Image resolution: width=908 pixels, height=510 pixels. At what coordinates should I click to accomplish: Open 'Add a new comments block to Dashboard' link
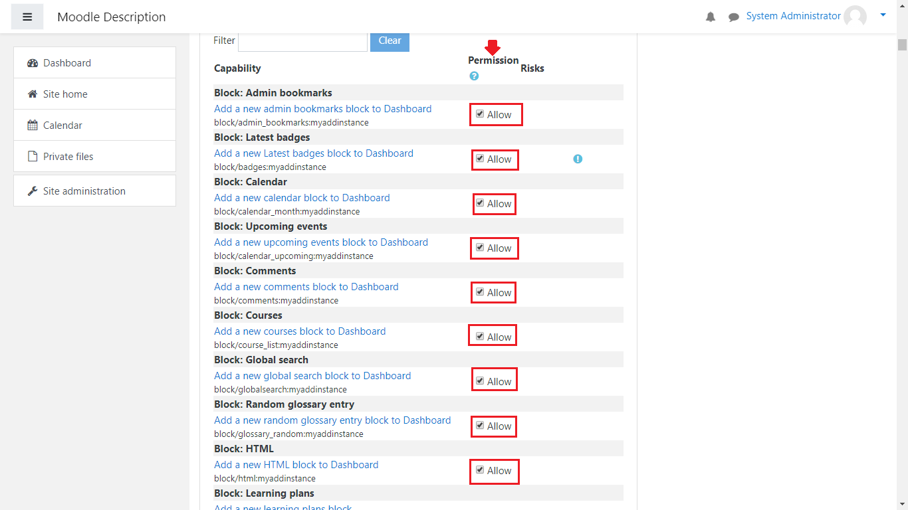click(x=306, y=287)
